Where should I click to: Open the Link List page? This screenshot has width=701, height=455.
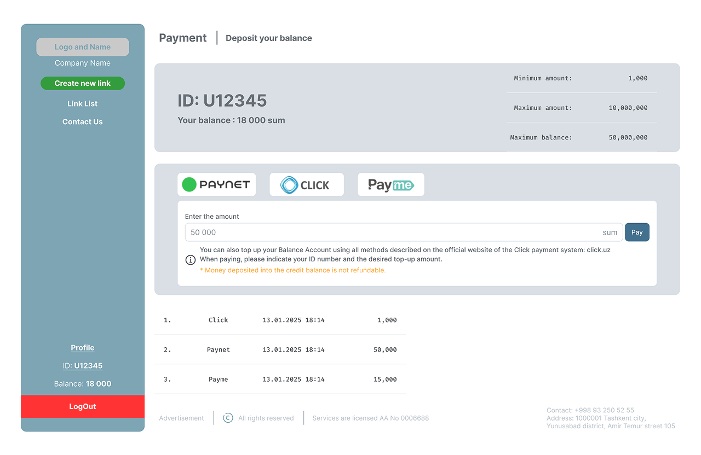click(83, 104)
